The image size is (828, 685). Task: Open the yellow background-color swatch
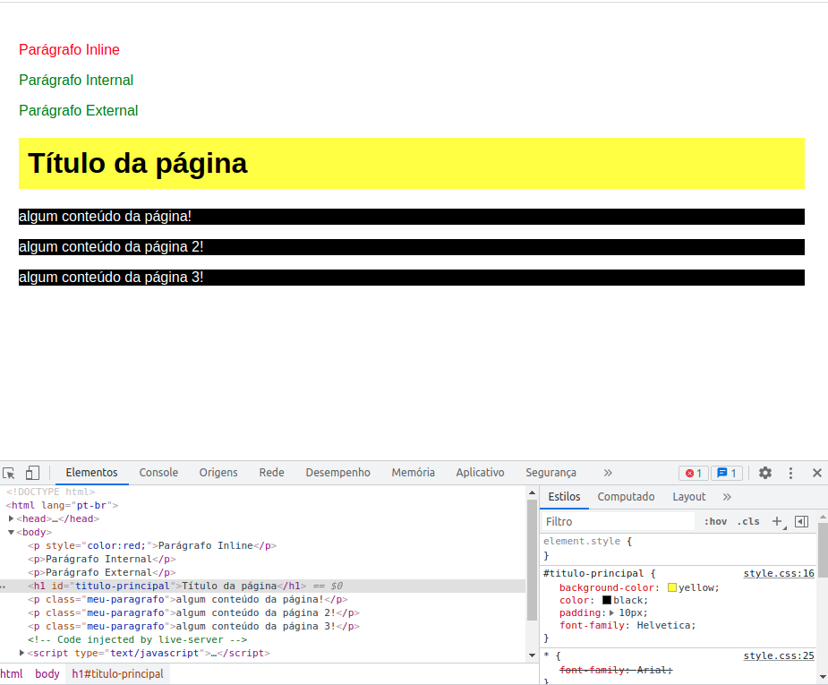(x=672, y=587)
